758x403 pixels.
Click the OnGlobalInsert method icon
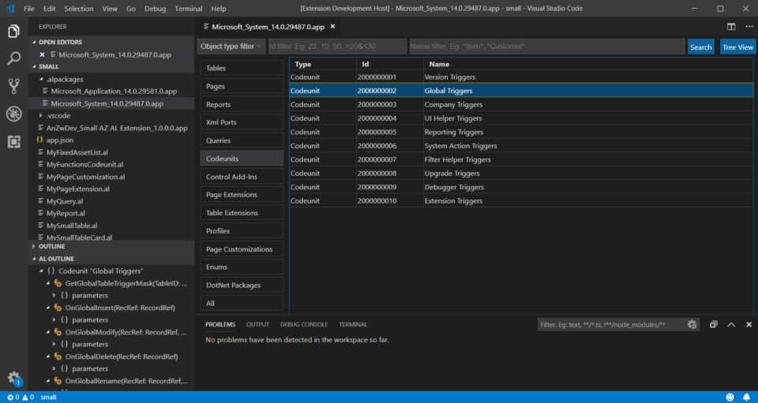tap(58, 308)
